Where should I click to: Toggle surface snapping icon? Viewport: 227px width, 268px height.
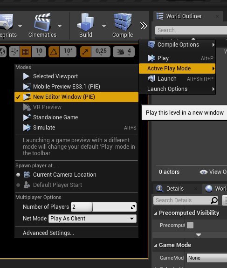pos(14,52)
